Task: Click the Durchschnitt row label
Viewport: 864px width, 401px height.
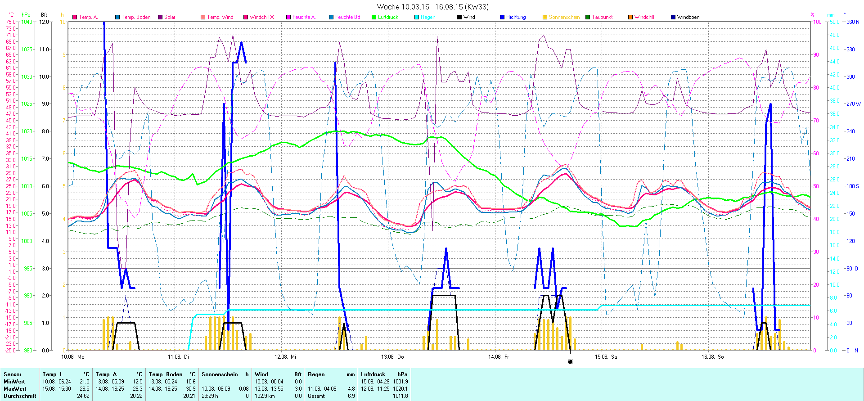Action: [x=20, y=396]
